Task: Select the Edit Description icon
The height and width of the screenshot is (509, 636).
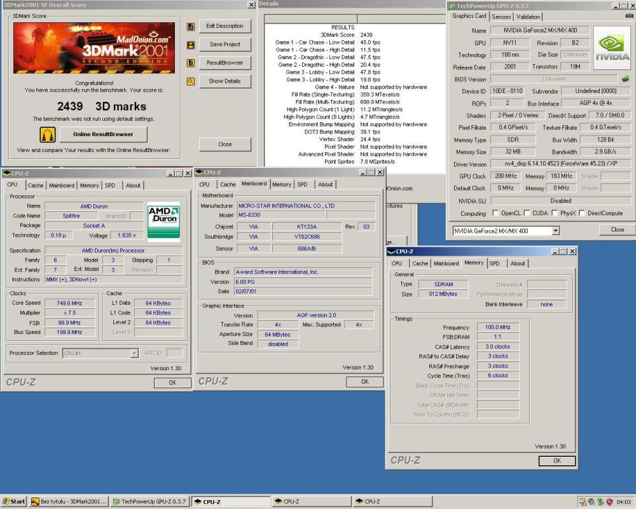Action: [x=191, y=27]
